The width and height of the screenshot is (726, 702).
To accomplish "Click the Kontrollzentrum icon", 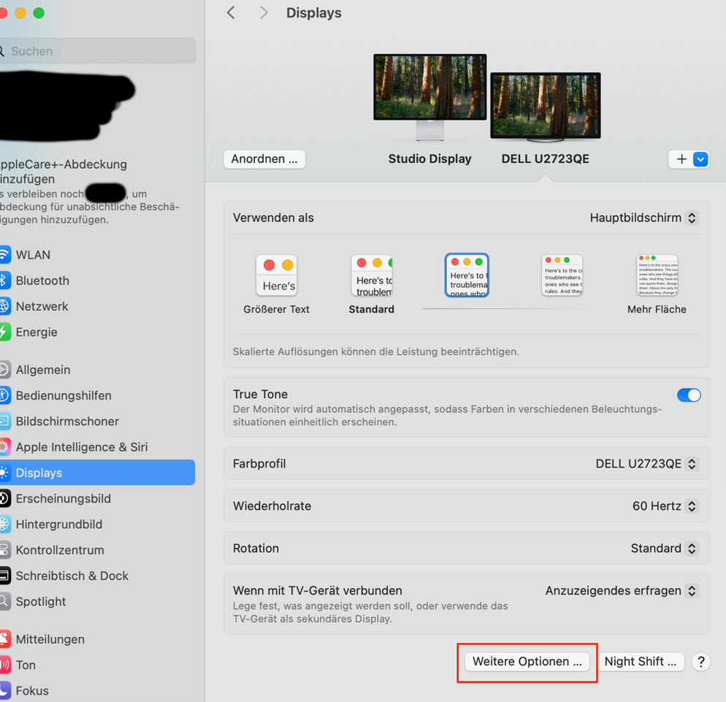I will coord(4,549).
